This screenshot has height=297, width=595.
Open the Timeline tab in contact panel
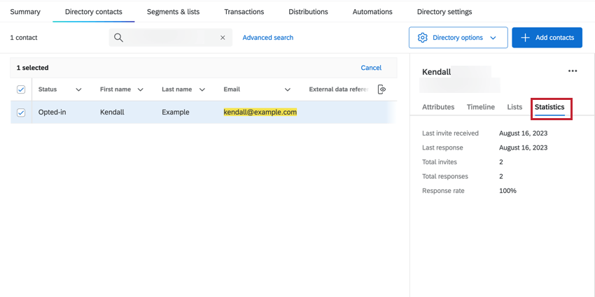pyautogui.click(x=480, y=107)
